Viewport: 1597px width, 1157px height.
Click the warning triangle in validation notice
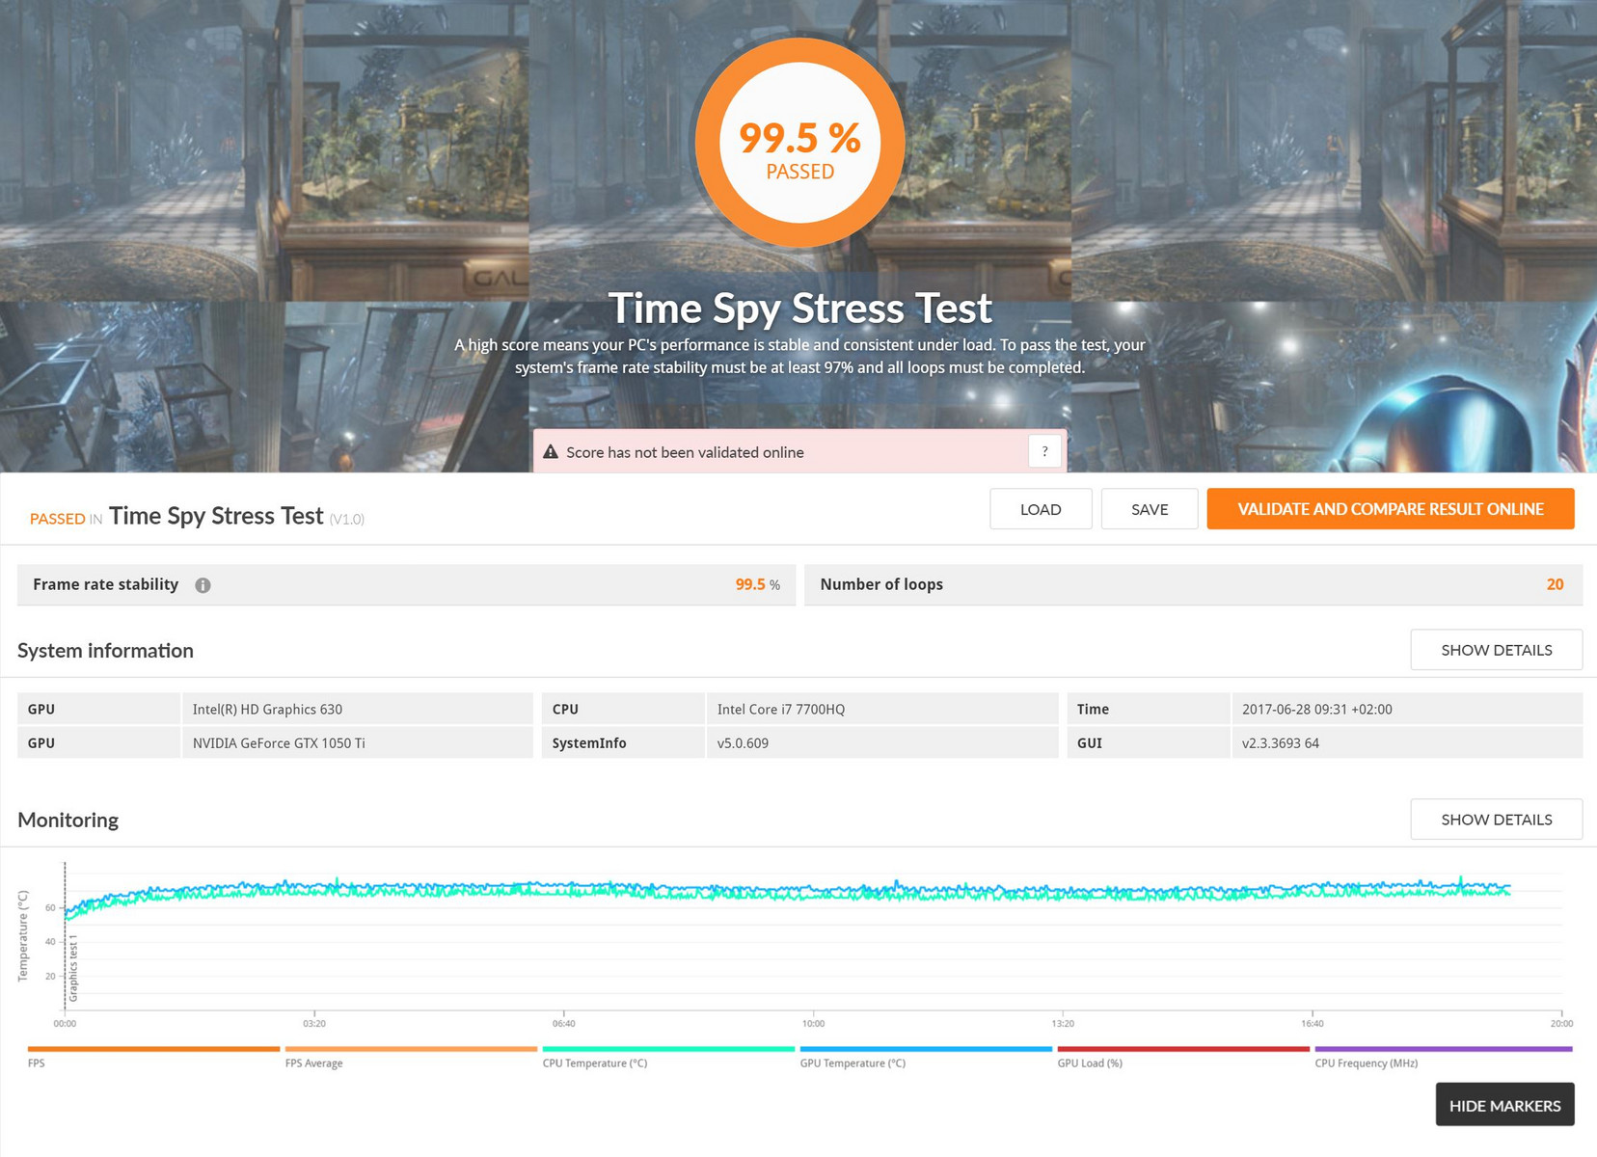[x=551, y=452]
